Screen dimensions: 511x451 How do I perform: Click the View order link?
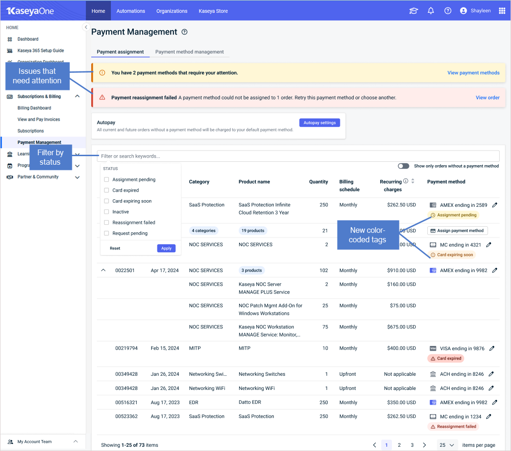click(487, 97)
